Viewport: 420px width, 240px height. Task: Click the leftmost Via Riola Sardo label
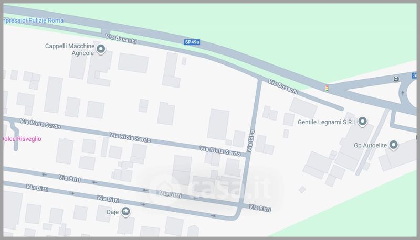click(x=40, y=124)
